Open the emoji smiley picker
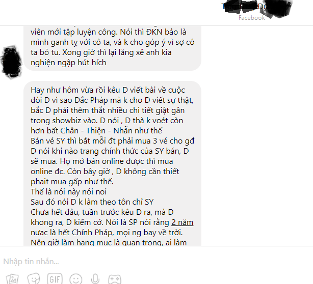 [76, 279]
